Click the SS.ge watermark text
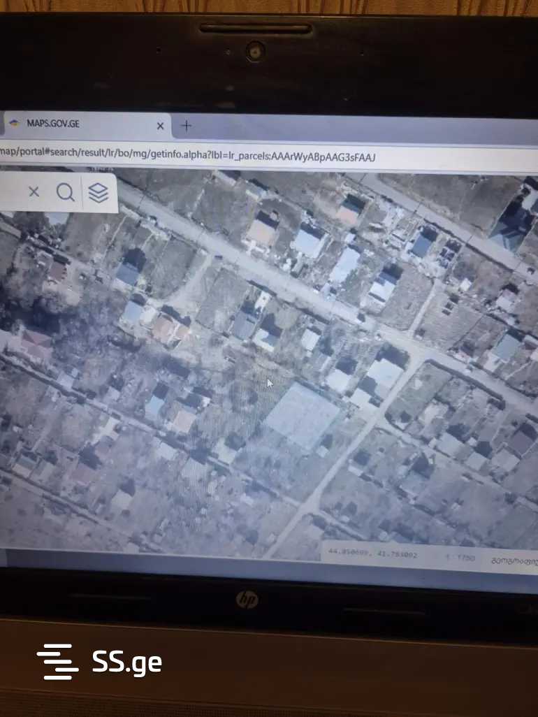The image size is (538, 717). pos(126,661)
